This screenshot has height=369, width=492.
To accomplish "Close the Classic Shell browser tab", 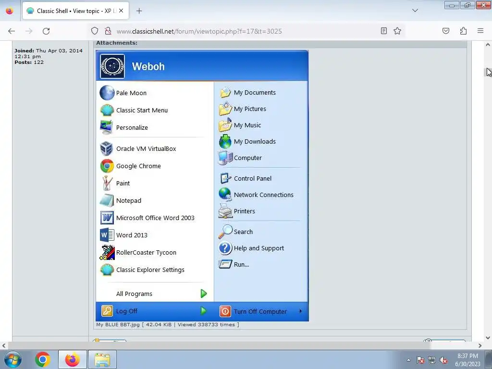I will pyautogui.click(x=121, y=11).
